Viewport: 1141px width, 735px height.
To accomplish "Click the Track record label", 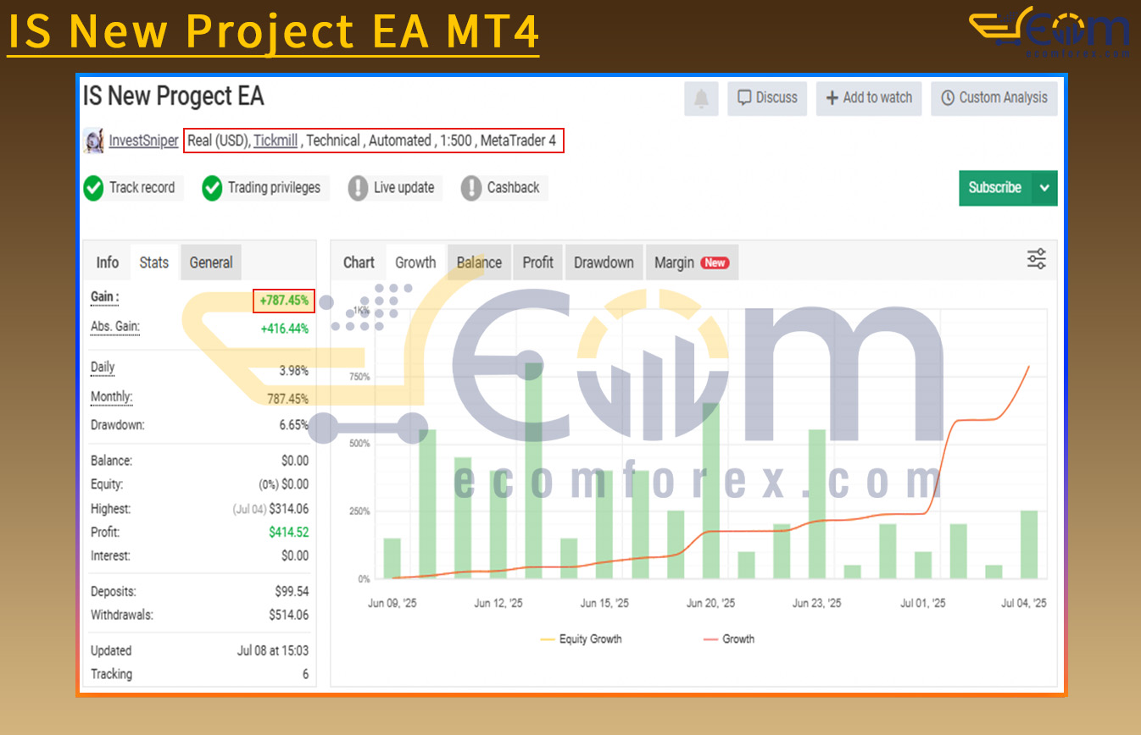I will [x=142, y=188].
